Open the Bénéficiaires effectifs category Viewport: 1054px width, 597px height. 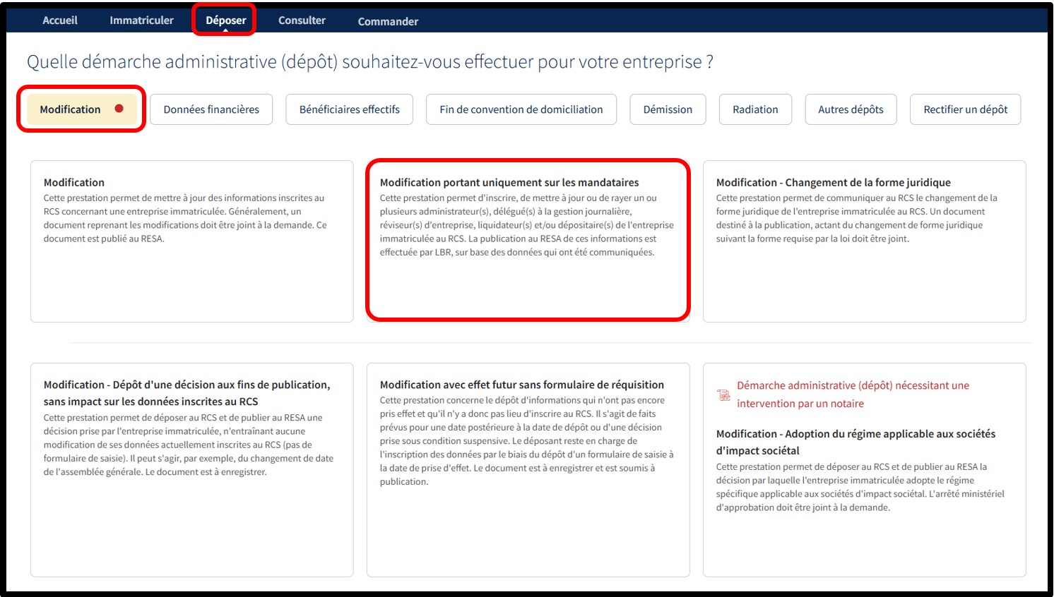pos(349,109)
